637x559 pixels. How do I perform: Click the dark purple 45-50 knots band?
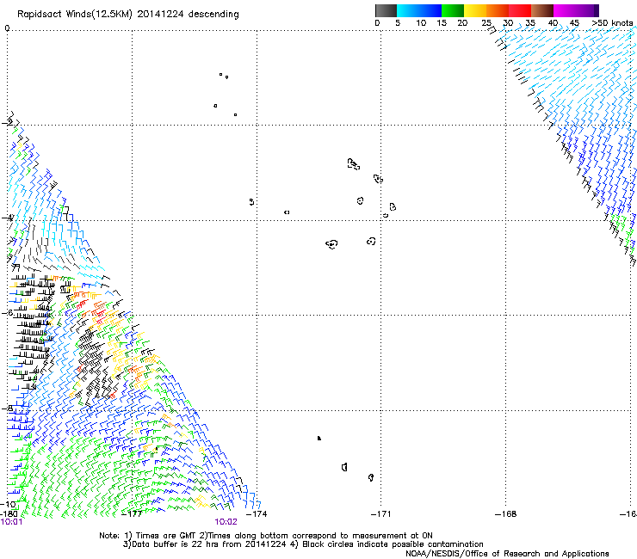(587, 10)
